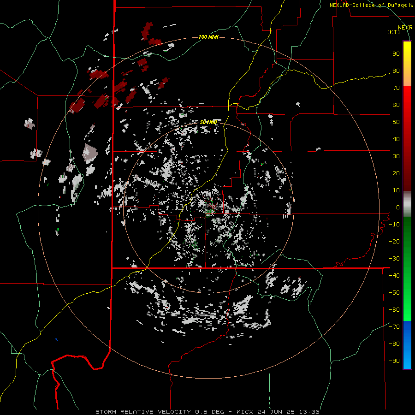Click the NEXR label above color scale
Viewport: 415px width, 415px height.
coord(405,28)
